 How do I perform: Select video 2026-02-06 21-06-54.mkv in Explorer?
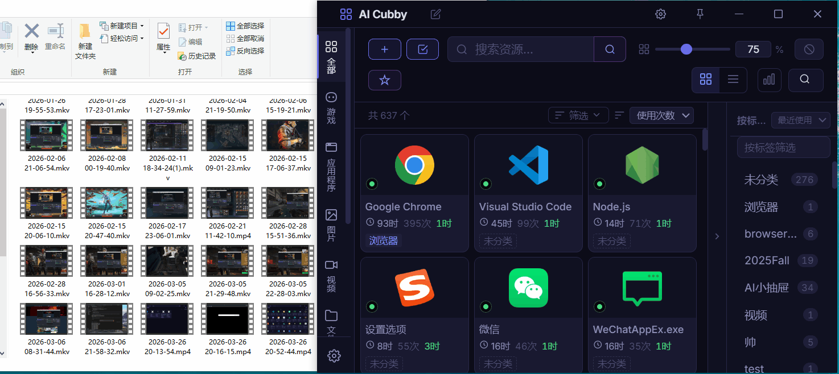(x=47, y=146)
